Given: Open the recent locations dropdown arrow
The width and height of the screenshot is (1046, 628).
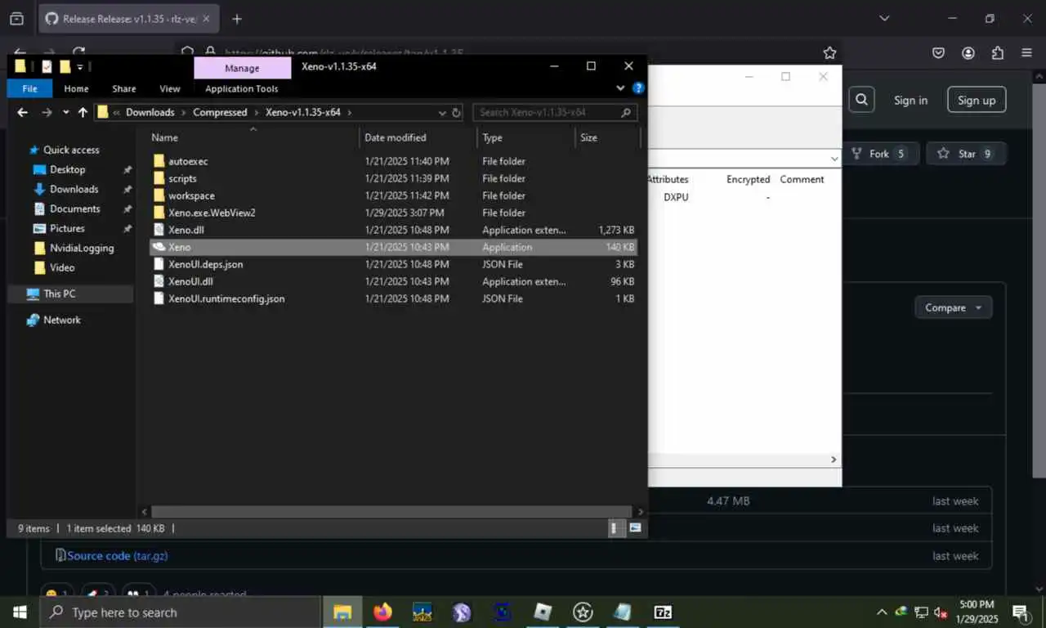Looking at the screenshot, I should click(x=65, y=112).
